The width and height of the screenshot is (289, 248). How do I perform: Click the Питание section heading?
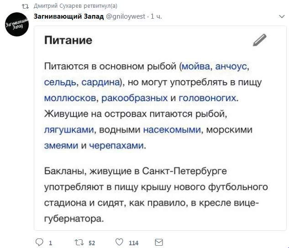pos(68,40)
